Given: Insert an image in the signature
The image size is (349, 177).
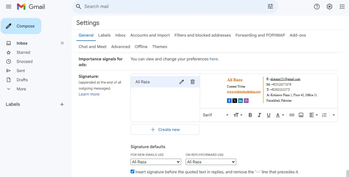Looking at the screenshot, I should click(x=301, y=115).
